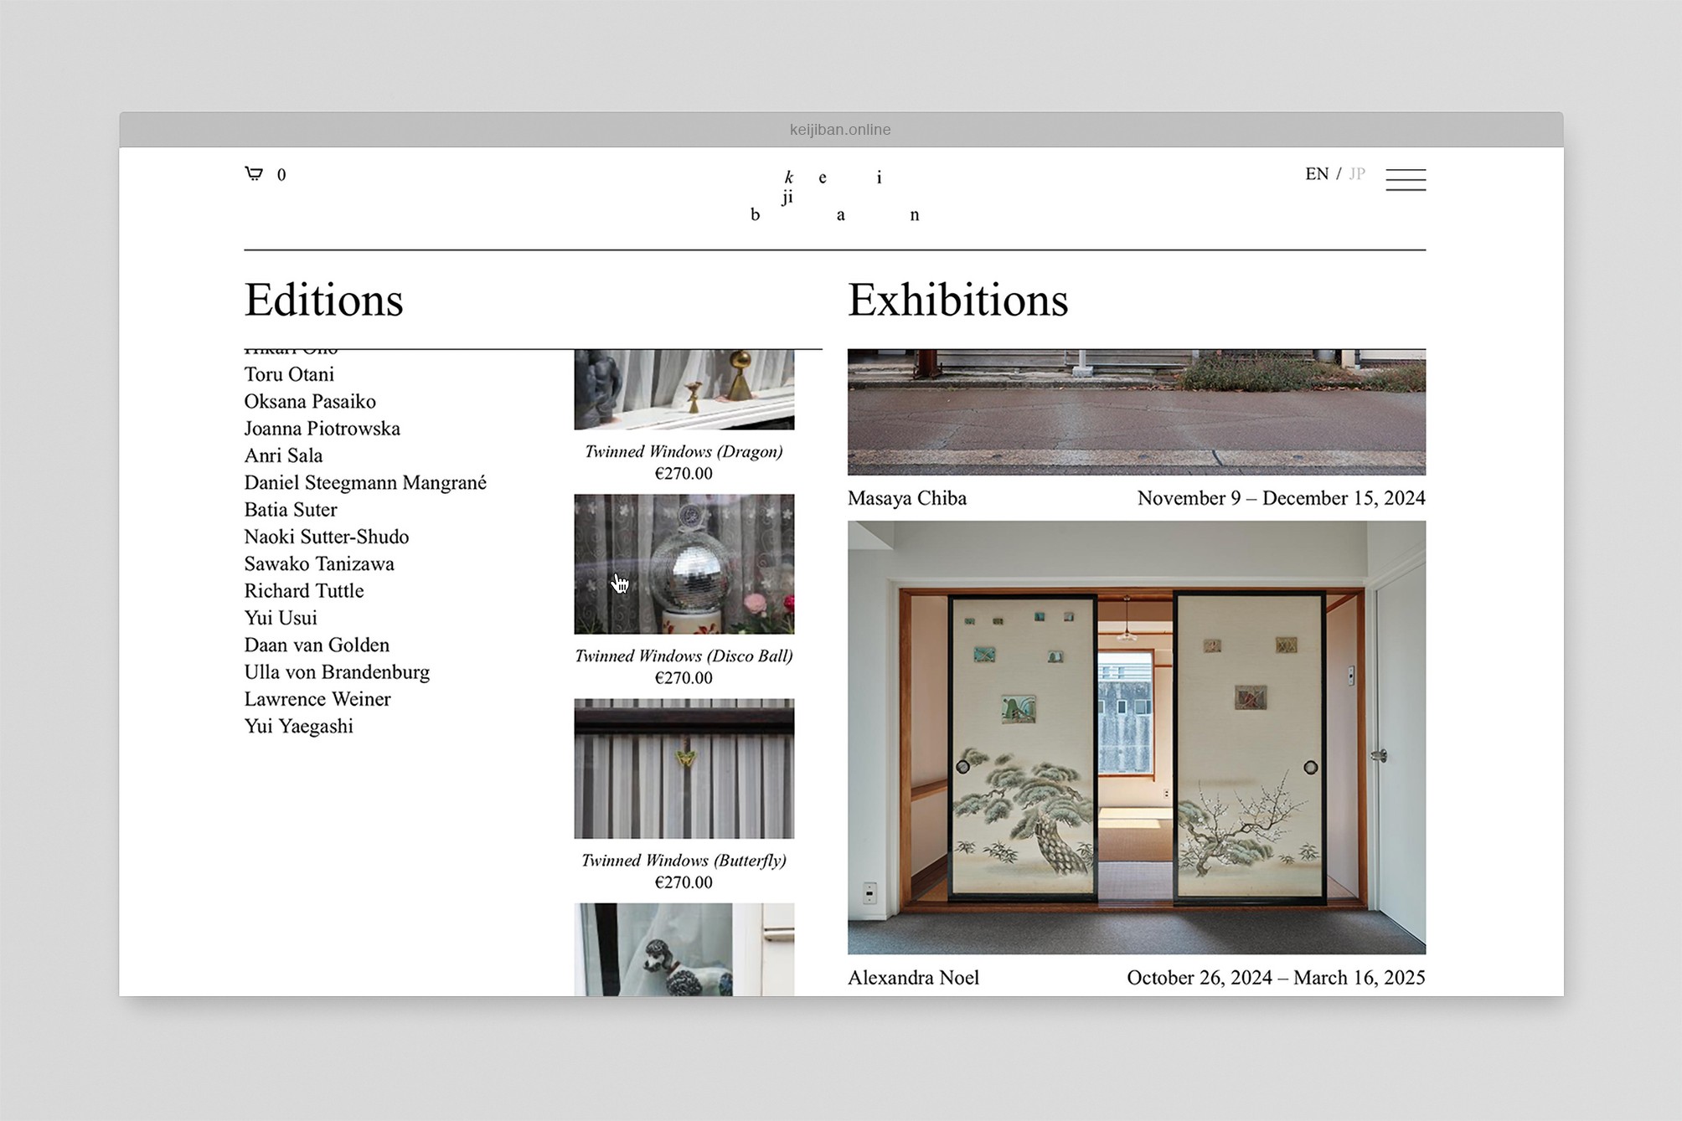Select artist Toru Otani
Image resolution: width=1682 pixels, height=1121 pixels.
point(289,374)
